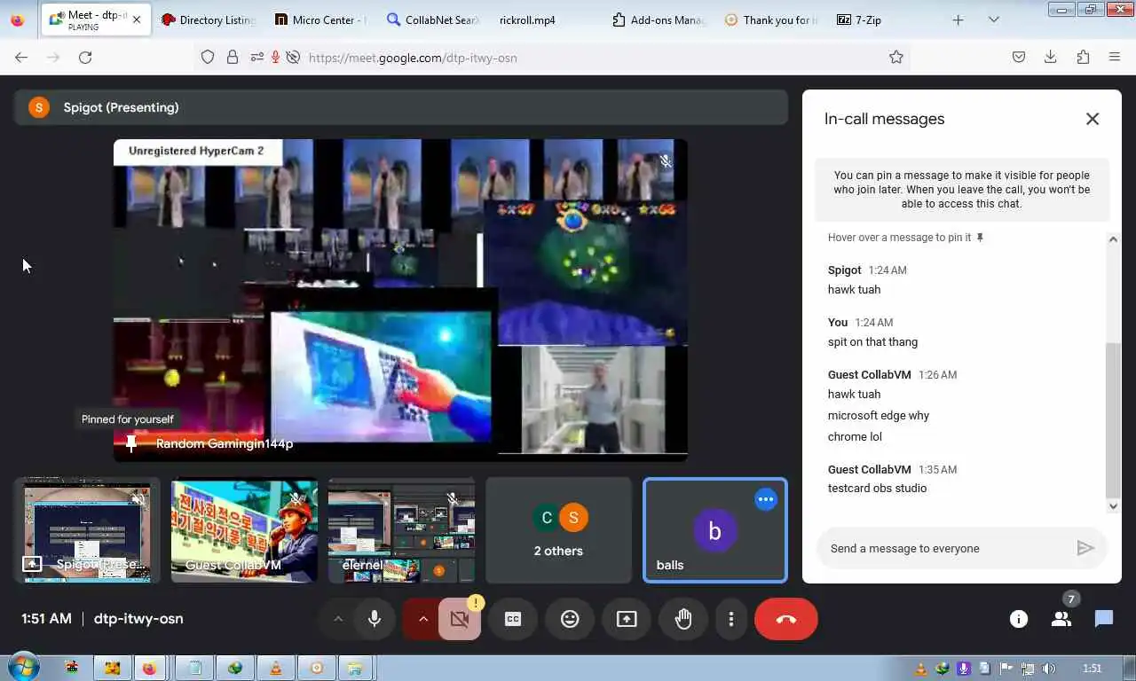The height and width of the screenshot is (681, 1136).
Task: Select the Guest CollabVM participant tile
Action: pyautogui.click(x=244, y=530)
